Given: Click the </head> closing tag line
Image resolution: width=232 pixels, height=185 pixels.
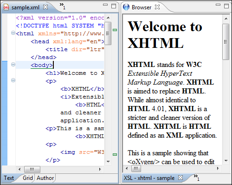Looking at the screenshot, I should coord(44,57).
